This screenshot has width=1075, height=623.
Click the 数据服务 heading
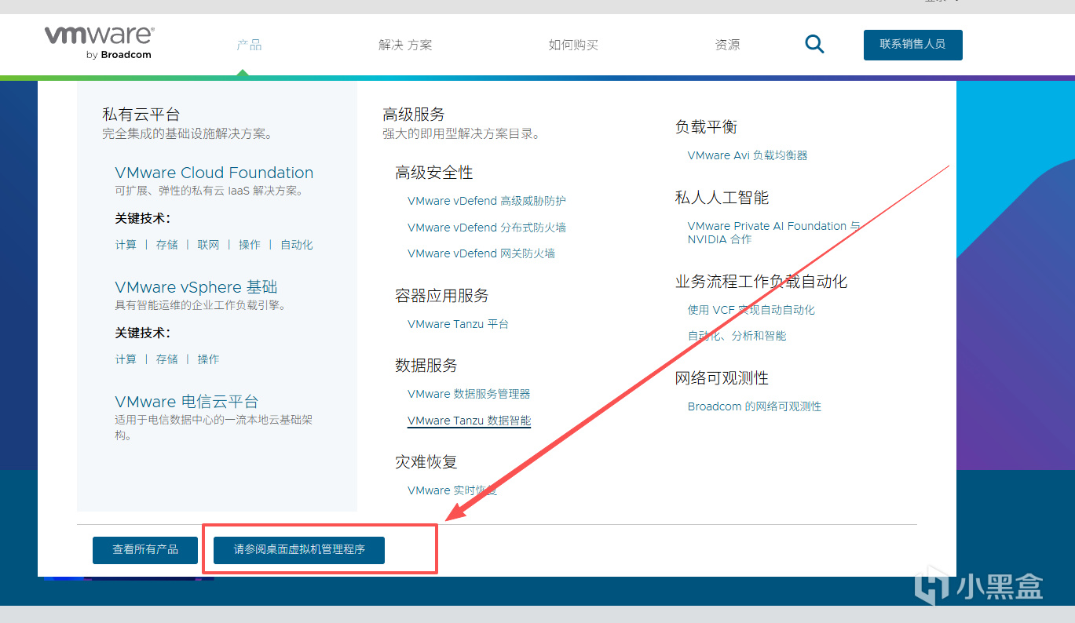click(426, 366)
